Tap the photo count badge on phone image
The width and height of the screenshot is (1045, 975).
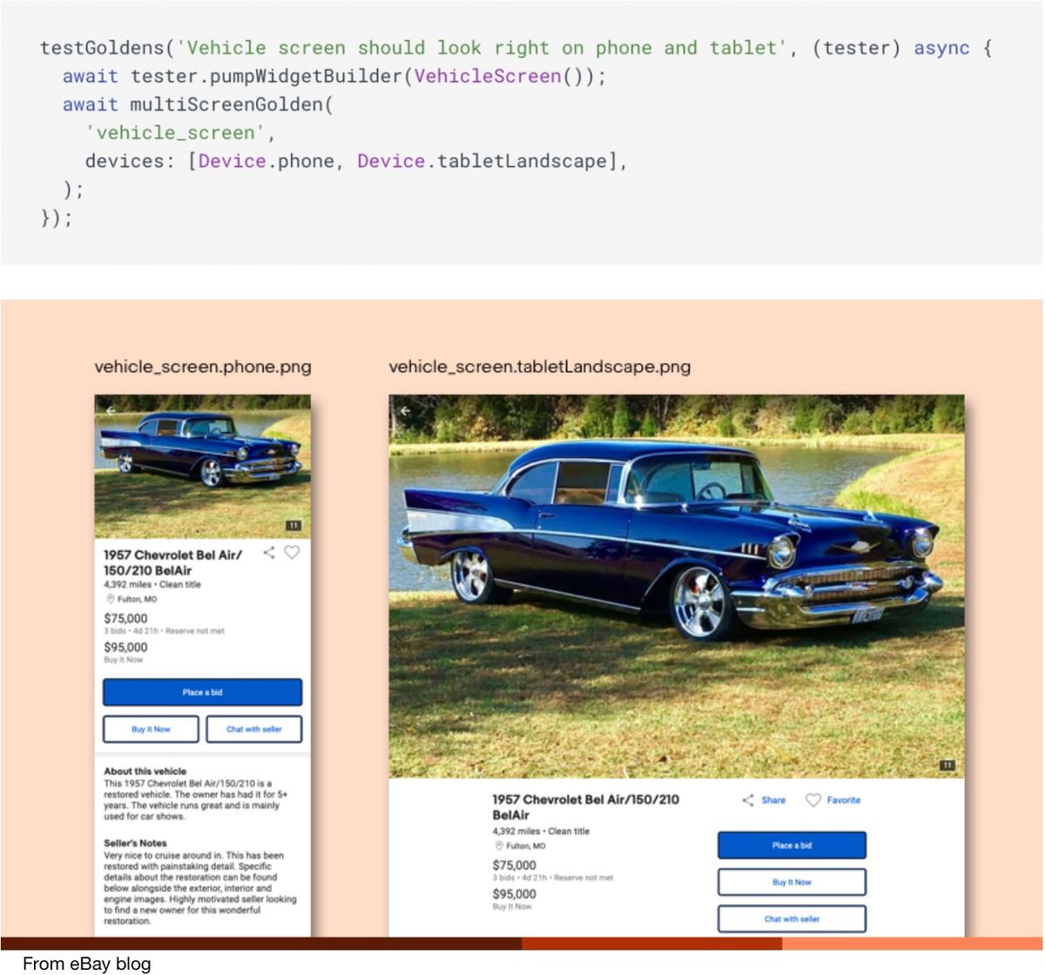tap(293, 526)
